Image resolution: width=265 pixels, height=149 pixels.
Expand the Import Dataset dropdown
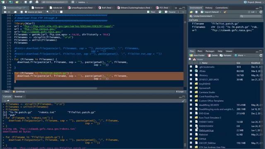pyautogui.click(x=211, y=12)
